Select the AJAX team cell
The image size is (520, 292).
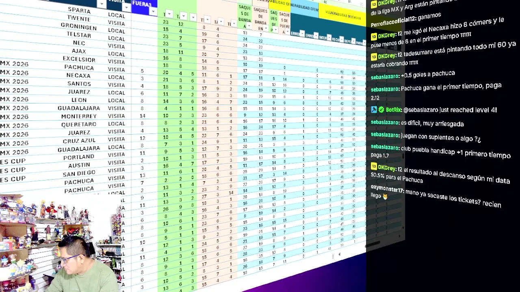[79, 51]
